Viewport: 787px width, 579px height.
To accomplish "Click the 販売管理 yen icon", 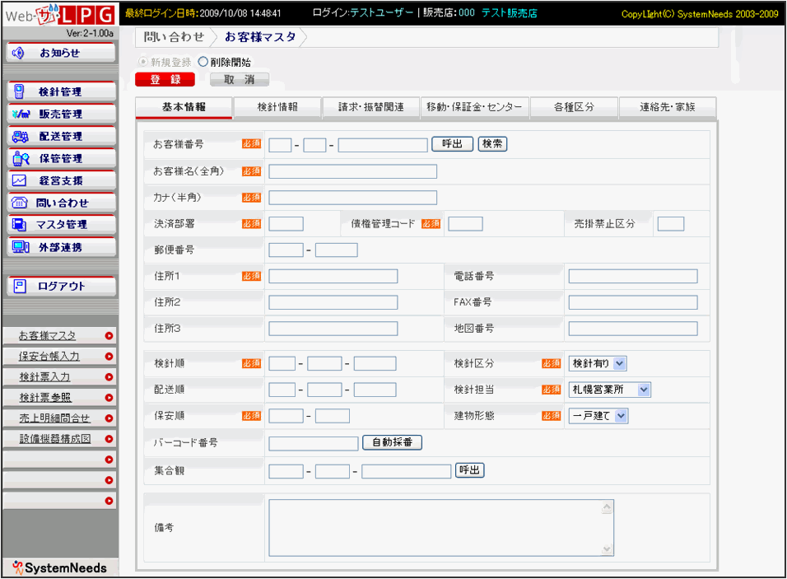I will (21, 114).
